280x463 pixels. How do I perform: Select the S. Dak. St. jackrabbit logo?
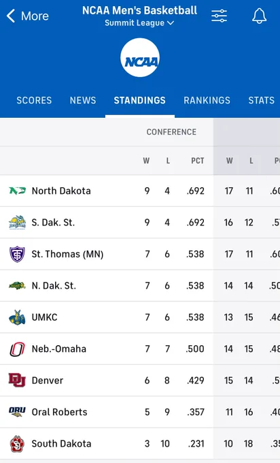tap(17, 223)
